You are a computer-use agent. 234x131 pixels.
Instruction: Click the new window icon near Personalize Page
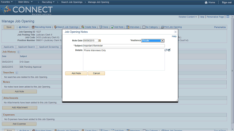pyautogui.click(x=228, y=17)
